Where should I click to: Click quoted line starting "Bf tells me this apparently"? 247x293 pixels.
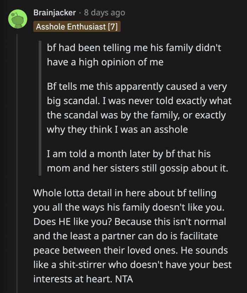coord(137,87)
